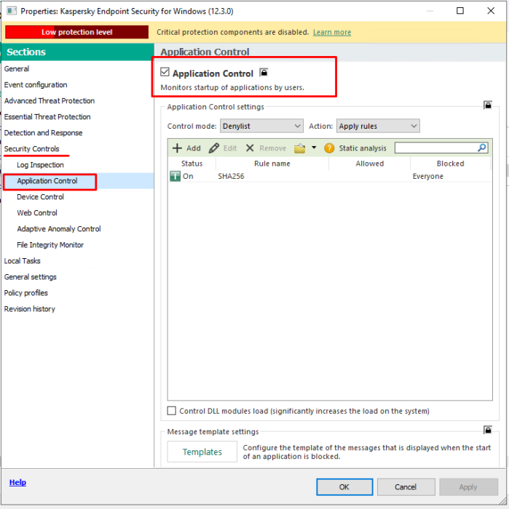Click the pencil Edit rule icon

click(x=213, y=148)
